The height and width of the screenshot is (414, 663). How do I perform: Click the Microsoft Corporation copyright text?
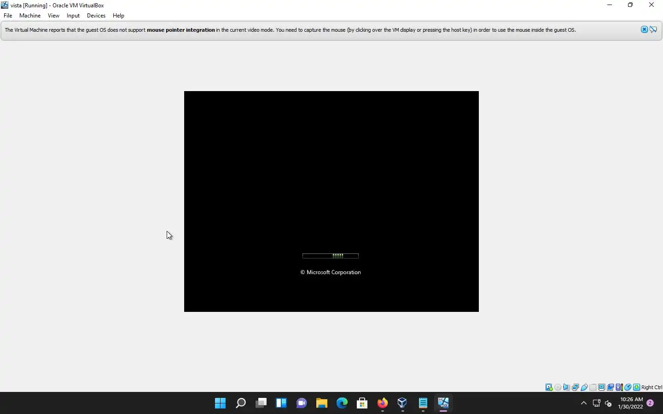[x=331, y=272]
